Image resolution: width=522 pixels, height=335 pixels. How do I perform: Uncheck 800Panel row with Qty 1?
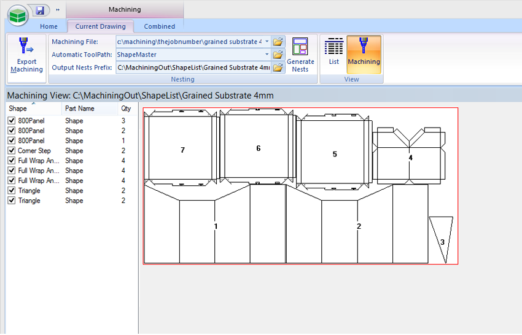12,141
